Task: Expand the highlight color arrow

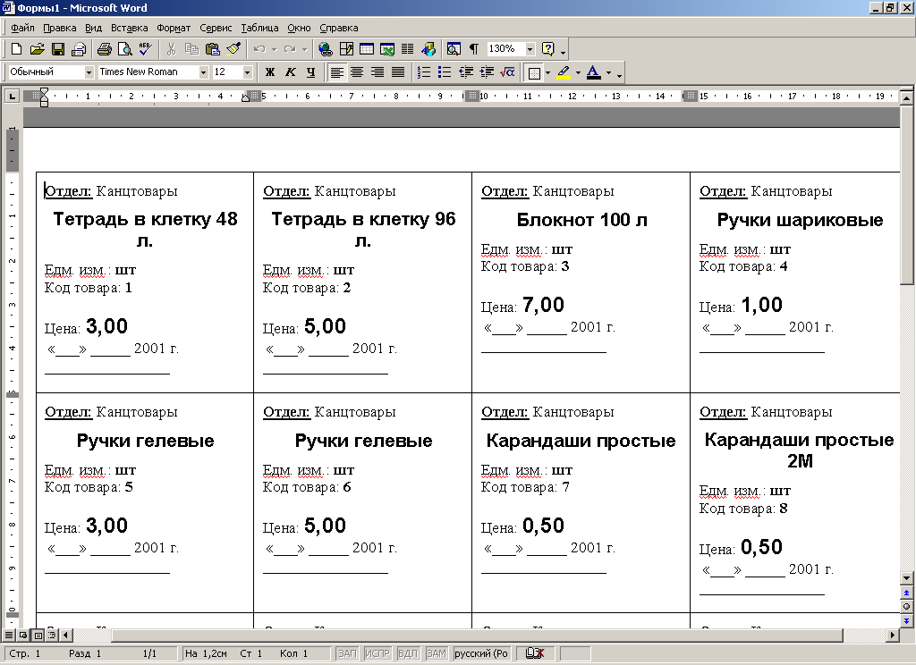Action: point(578,72)
